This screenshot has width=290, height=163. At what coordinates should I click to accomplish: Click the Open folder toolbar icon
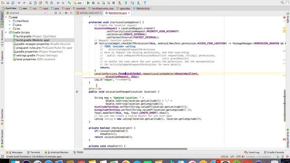tap(3, 3)
